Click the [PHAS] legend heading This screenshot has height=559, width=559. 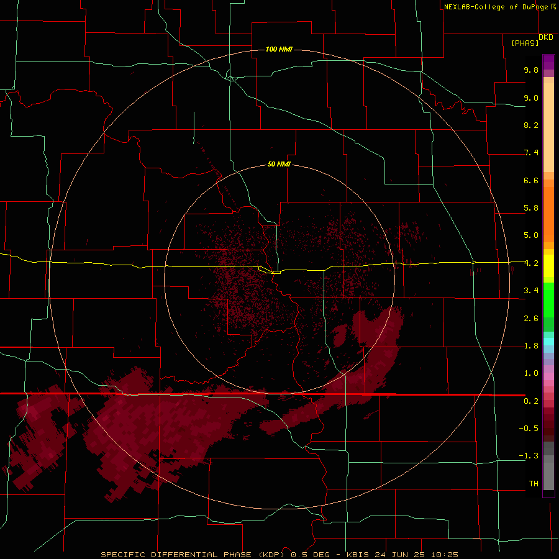pyautogui.click(x=525, y=43)
